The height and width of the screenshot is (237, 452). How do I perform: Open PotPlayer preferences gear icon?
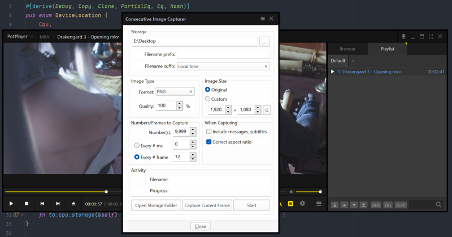(302, 203)
